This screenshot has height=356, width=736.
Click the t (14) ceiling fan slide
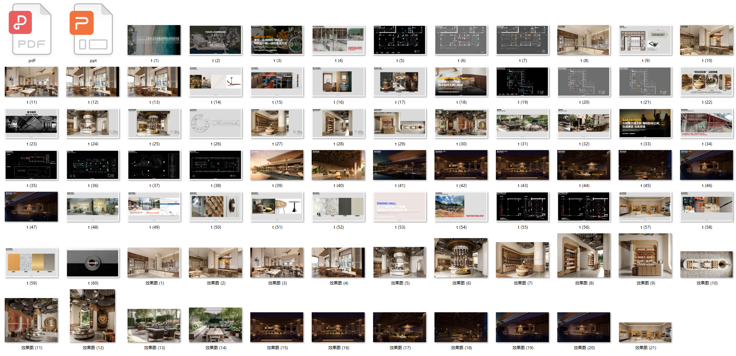(215, 82)
